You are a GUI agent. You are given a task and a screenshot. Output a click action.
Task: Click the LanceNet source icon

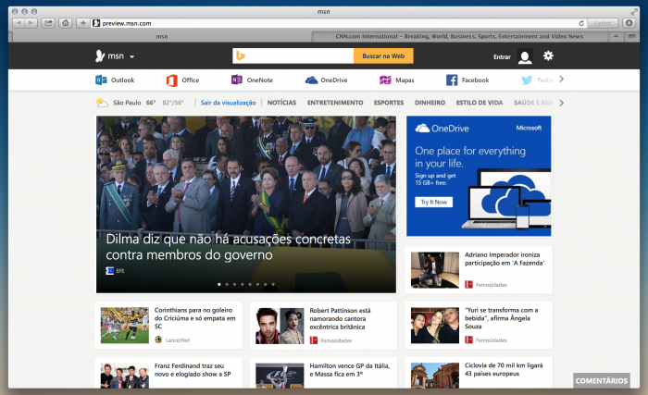pyautogui.click(x=158, y=339)
